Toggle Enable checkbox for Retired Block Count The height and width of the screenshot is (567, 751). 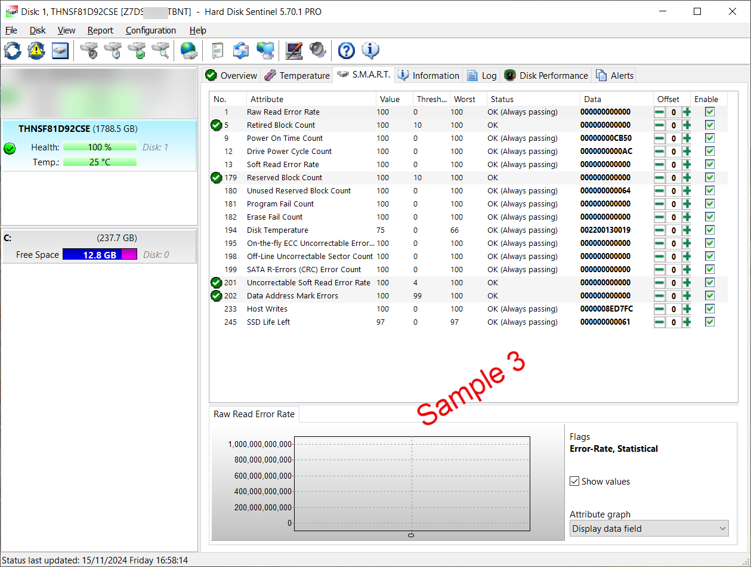(x=709, y=125)
